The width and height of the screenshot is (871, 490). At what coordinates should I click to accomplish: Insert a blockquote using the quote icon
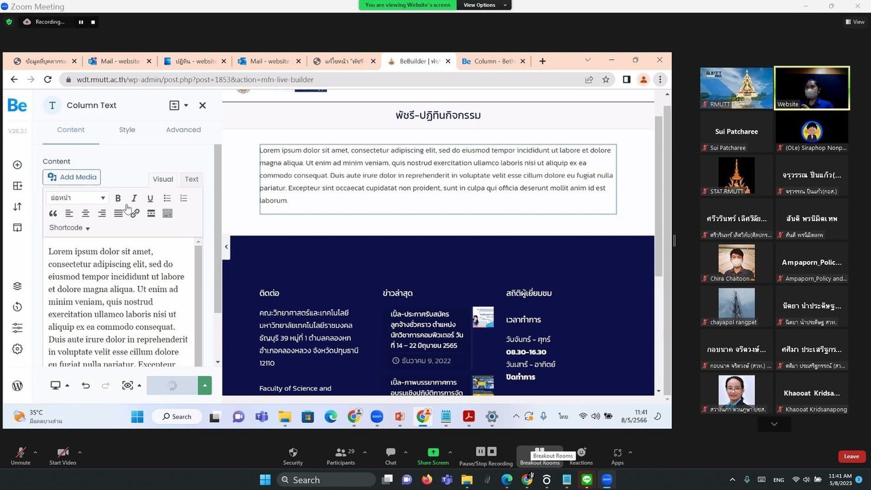coord(53,213)
